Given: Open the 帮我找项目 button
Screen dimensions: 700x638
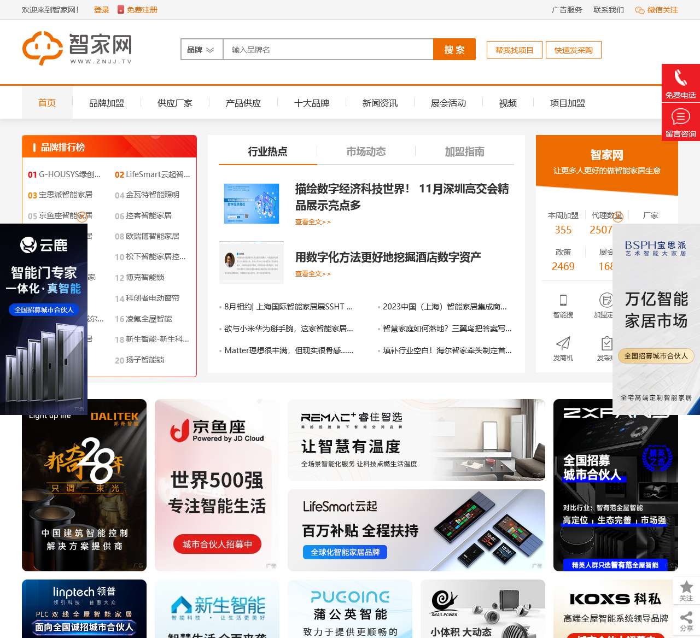Looking at the screenshot, I should click(x=514, y=49).
